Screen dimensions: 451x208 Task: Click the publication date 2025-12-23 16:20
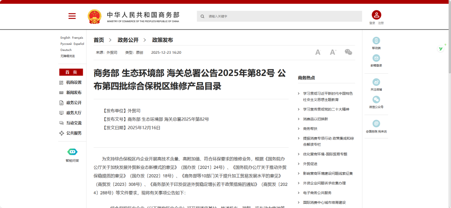pyautogui.click(x=166, y=53)
